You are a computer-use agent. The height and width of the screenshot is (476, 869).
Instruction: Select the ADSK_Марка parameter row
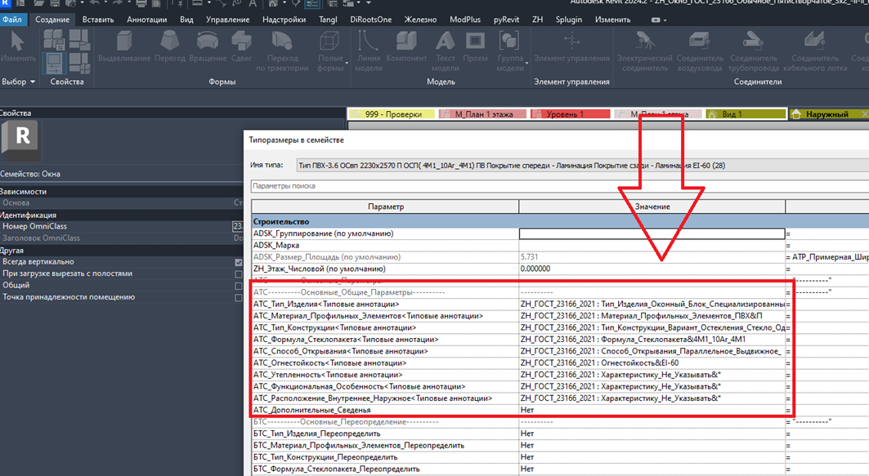point(385,245)
